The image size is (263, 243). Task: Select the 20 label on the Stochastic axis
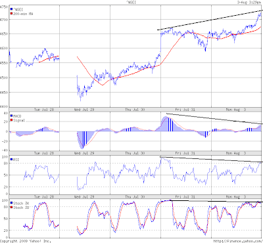point(6,231)
